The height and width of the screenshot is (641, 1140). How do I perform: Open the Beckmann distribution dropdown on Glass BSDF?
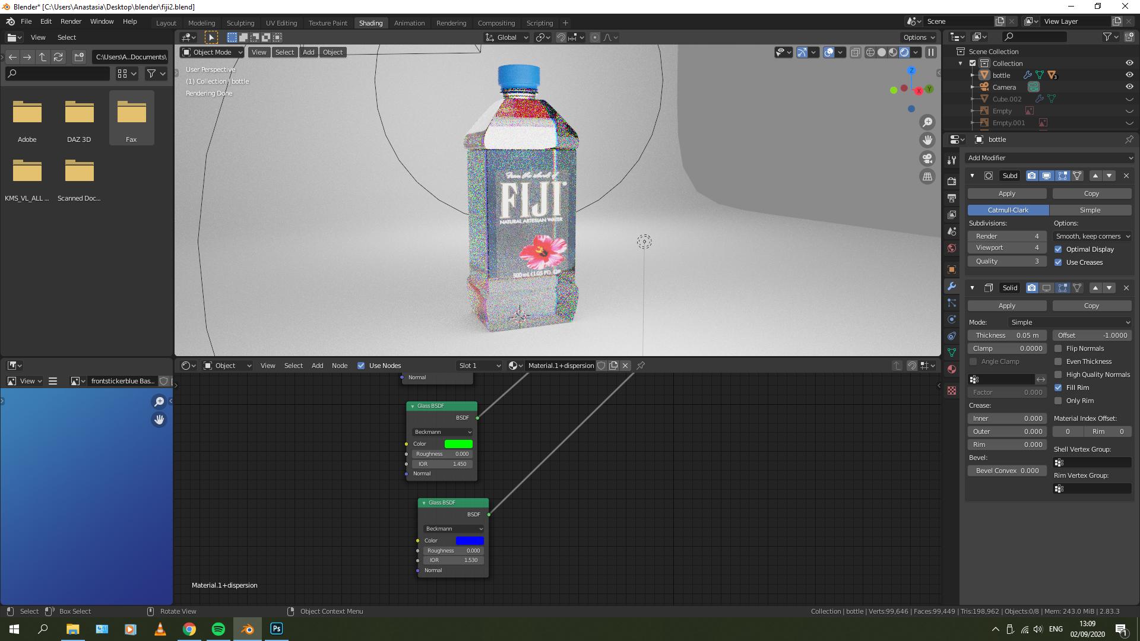point(442,432)
